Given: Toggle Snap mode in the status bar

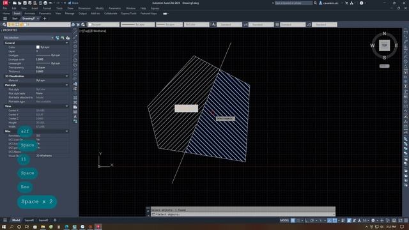Looking at the screenshot, I should coord(298,220).
